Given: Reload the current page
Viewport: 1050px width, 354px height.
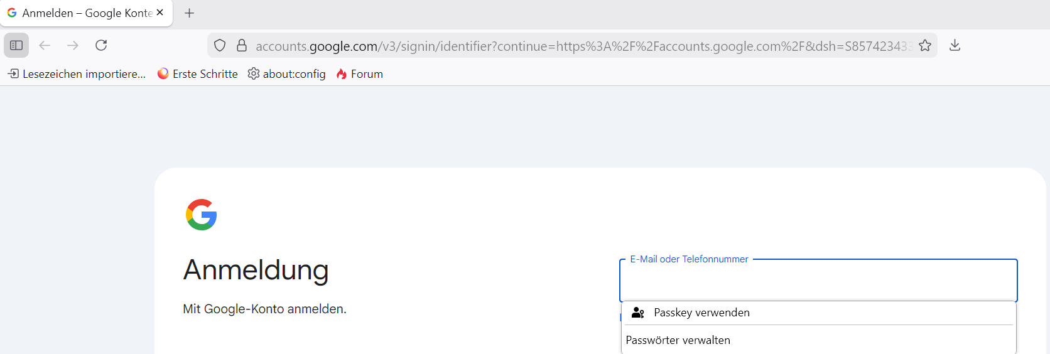Looking at the screenshot, I should click(101, 45).
